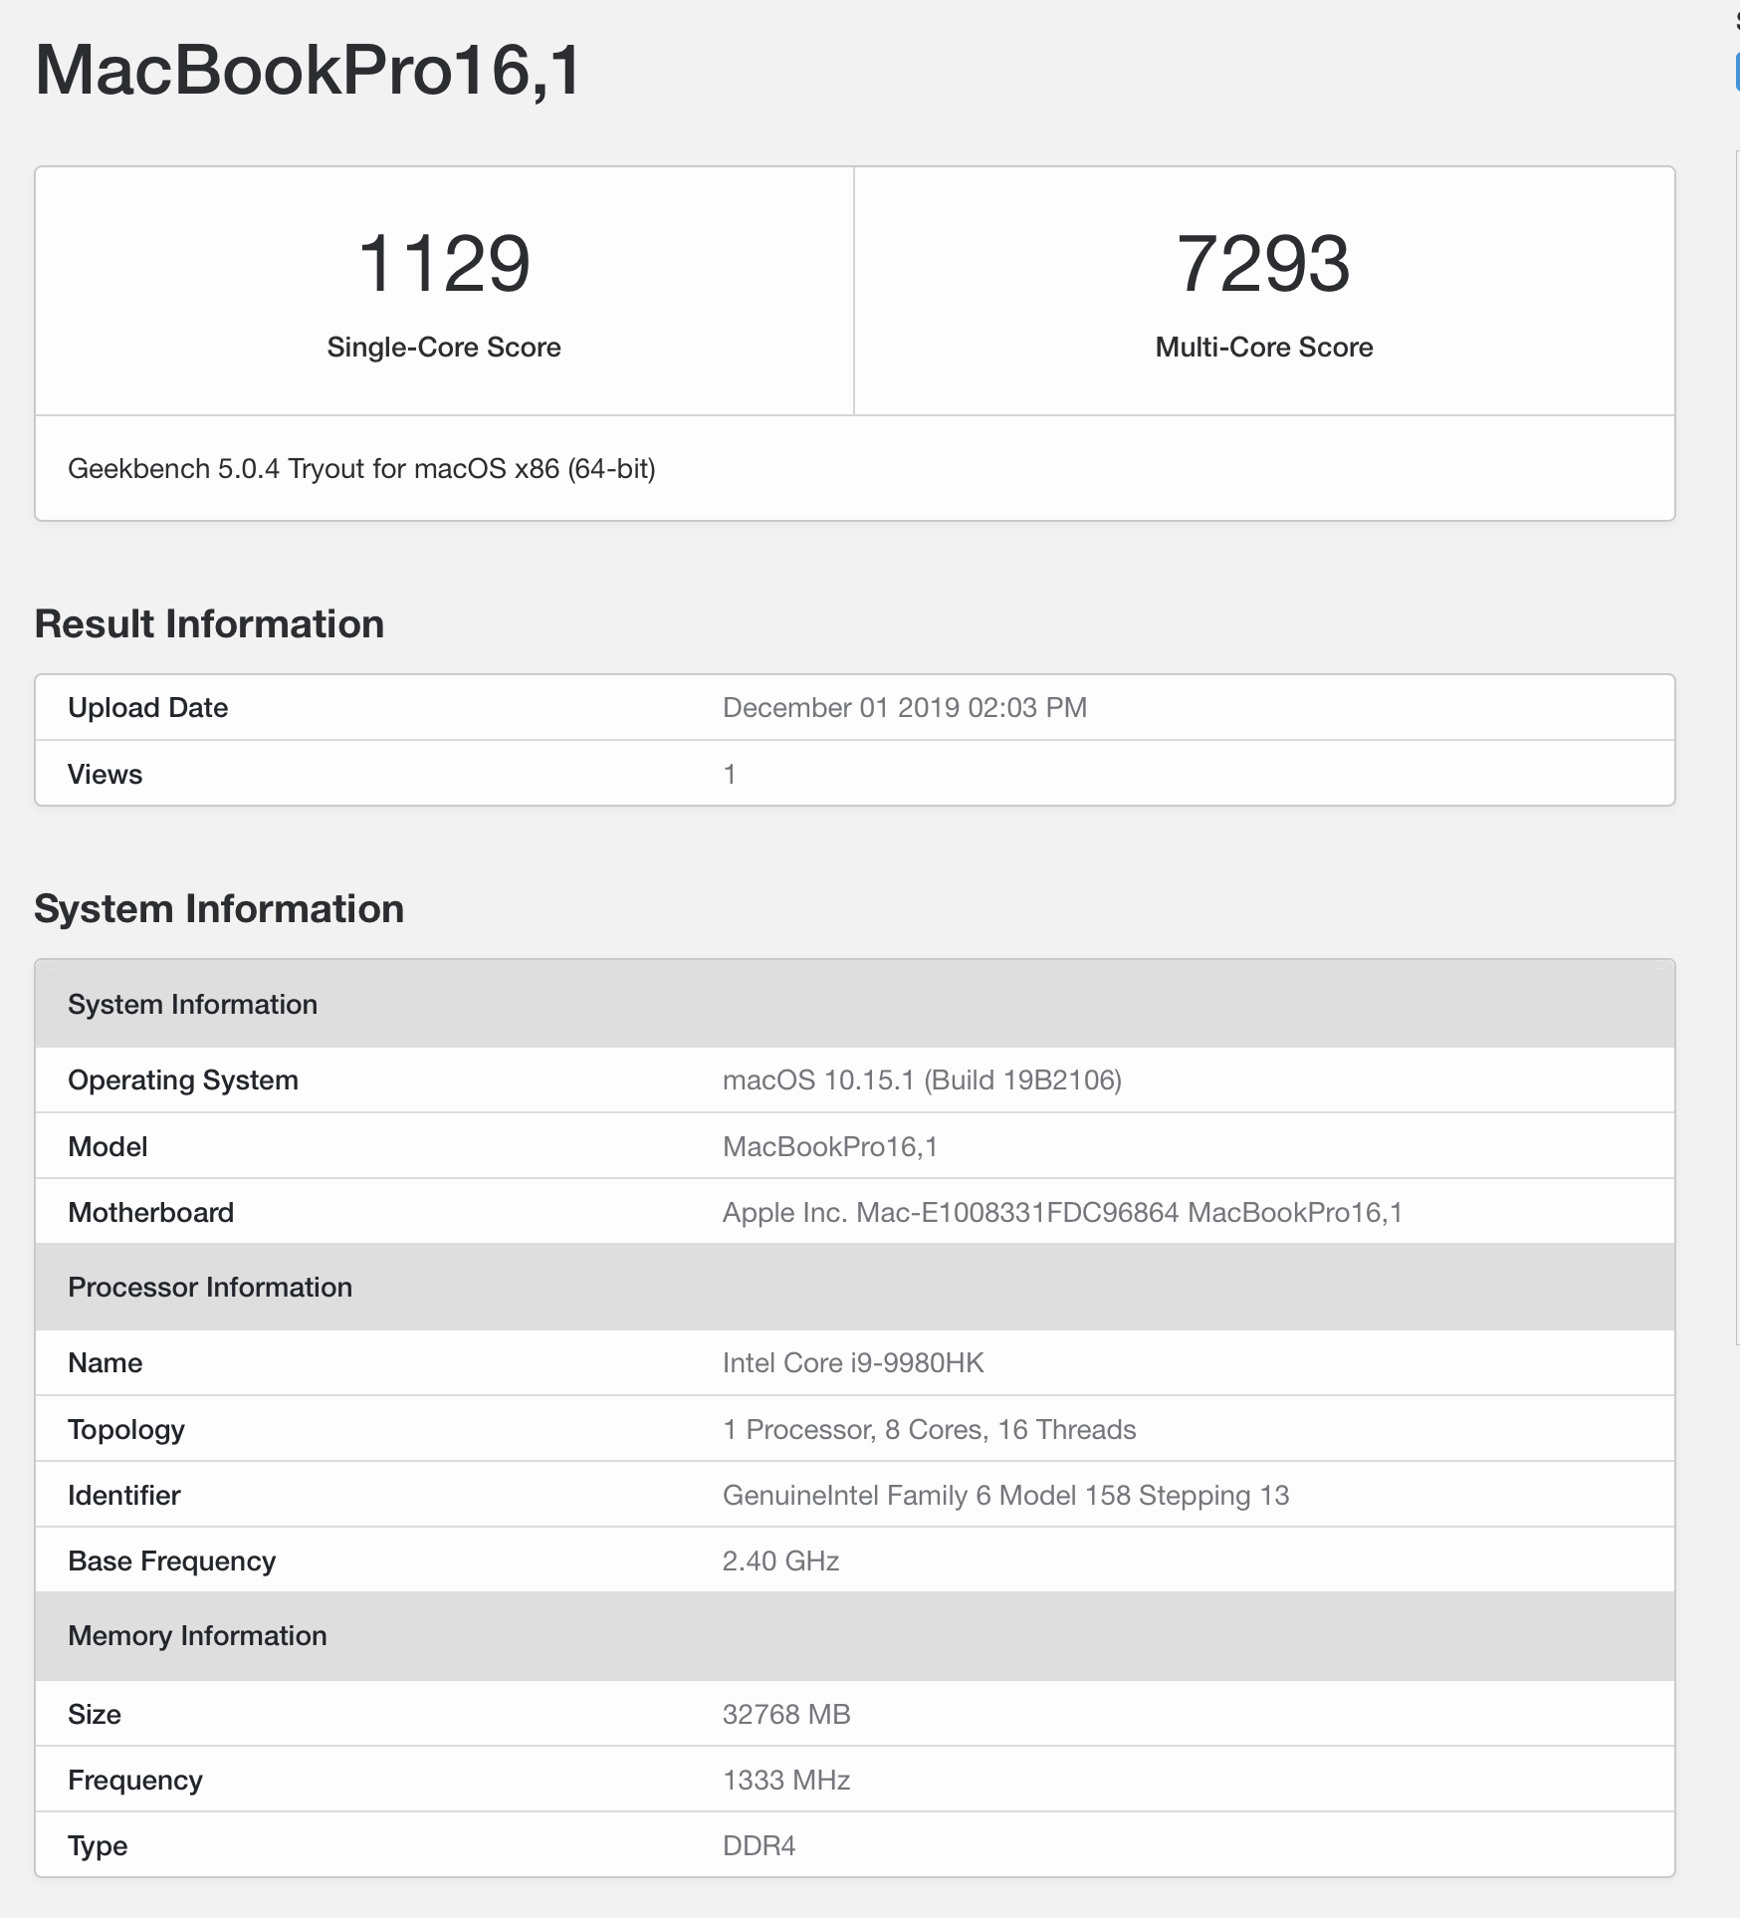1740x1918 pixels.
Task: Select the Apple Inc. Mac-E1008331FDC96864 motherboard value
Action: [1062, 1213]
